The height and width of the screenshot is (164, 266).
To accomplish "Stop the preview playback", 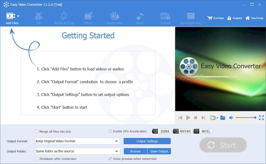I will pyautogui.click(x=196, y=117).
